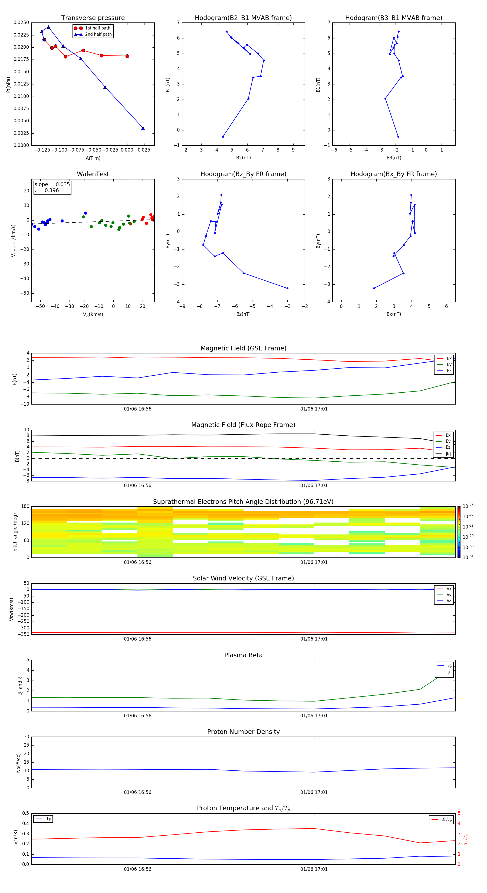Click '10^-26' colorbar label
This screenshot has height=893, width=487.
468,506
